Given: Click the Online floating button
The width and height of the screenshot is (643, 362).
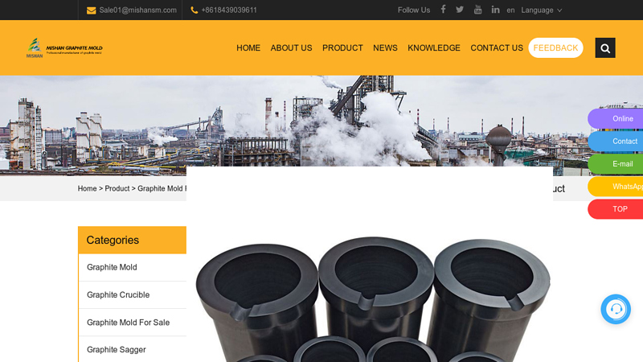Looking at the screenshot, I should 620,119.
